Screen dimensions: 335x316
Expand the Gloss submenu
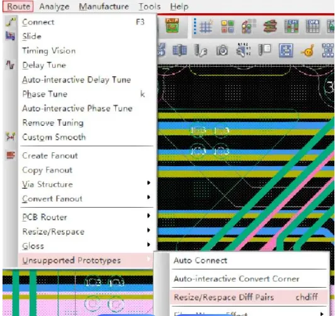(x=86, y=246)
